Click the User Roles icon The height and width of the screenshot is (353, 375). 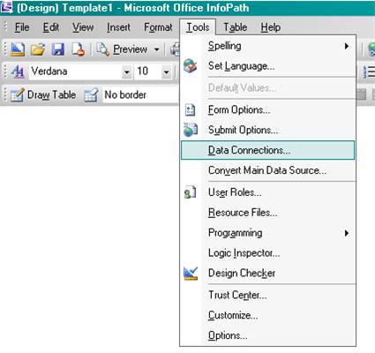(x=190, y=192)
